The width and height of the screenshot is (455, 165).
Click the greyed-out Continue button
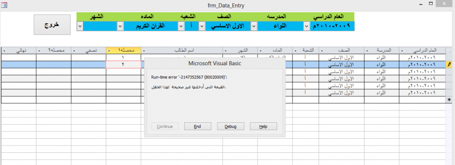tap(165, 126)
